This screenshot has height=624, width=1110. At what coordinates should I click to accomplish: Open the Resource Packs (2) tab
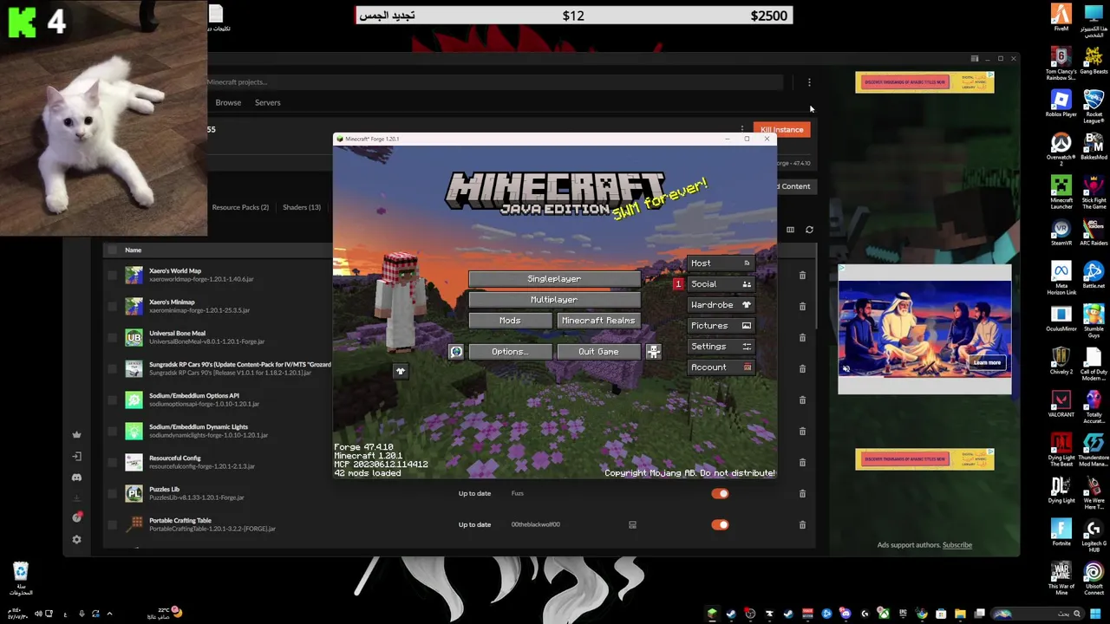coord(240,207)
